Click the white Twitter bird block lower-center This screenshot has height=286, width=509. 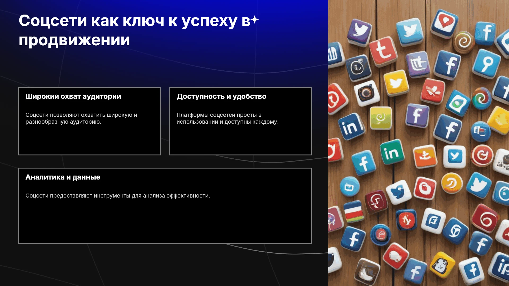pos(398,192)
